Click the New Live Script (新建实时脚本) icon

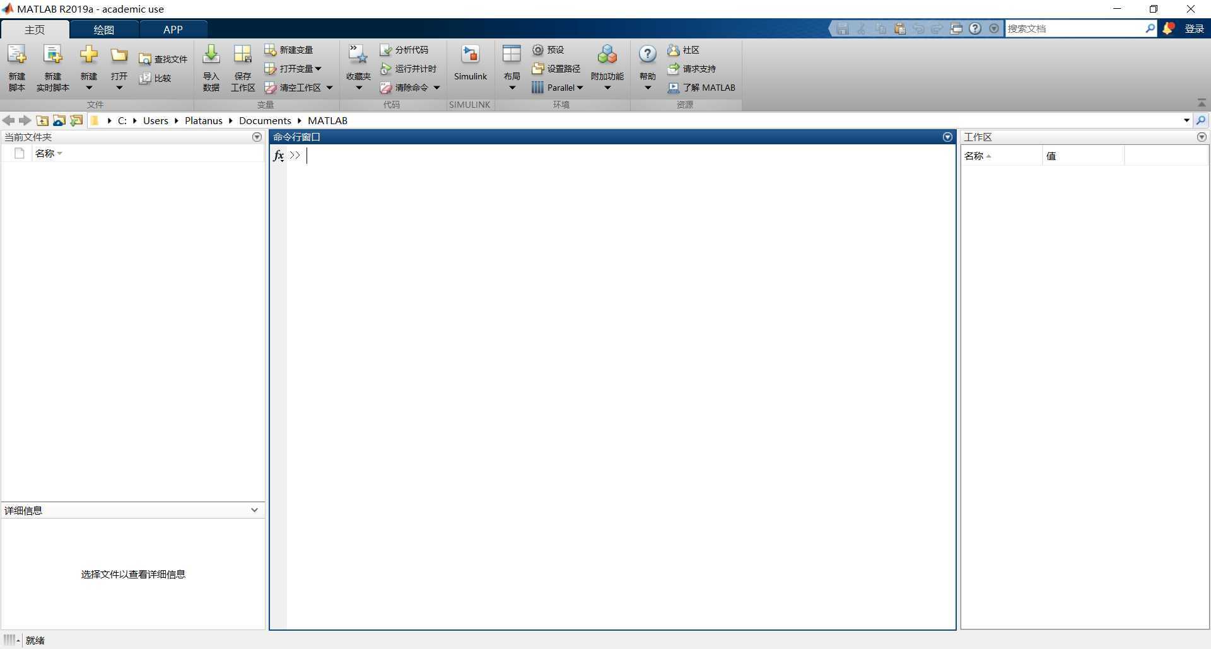coord(53,55)
